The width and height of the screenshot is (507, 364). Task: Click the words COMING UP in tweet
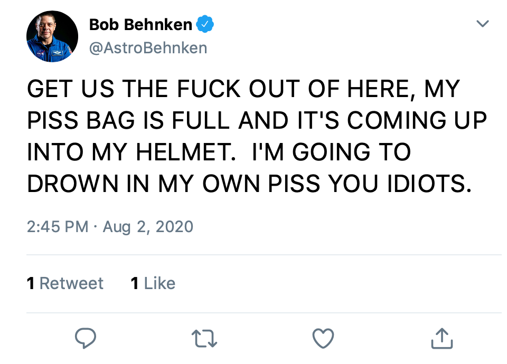418,121
